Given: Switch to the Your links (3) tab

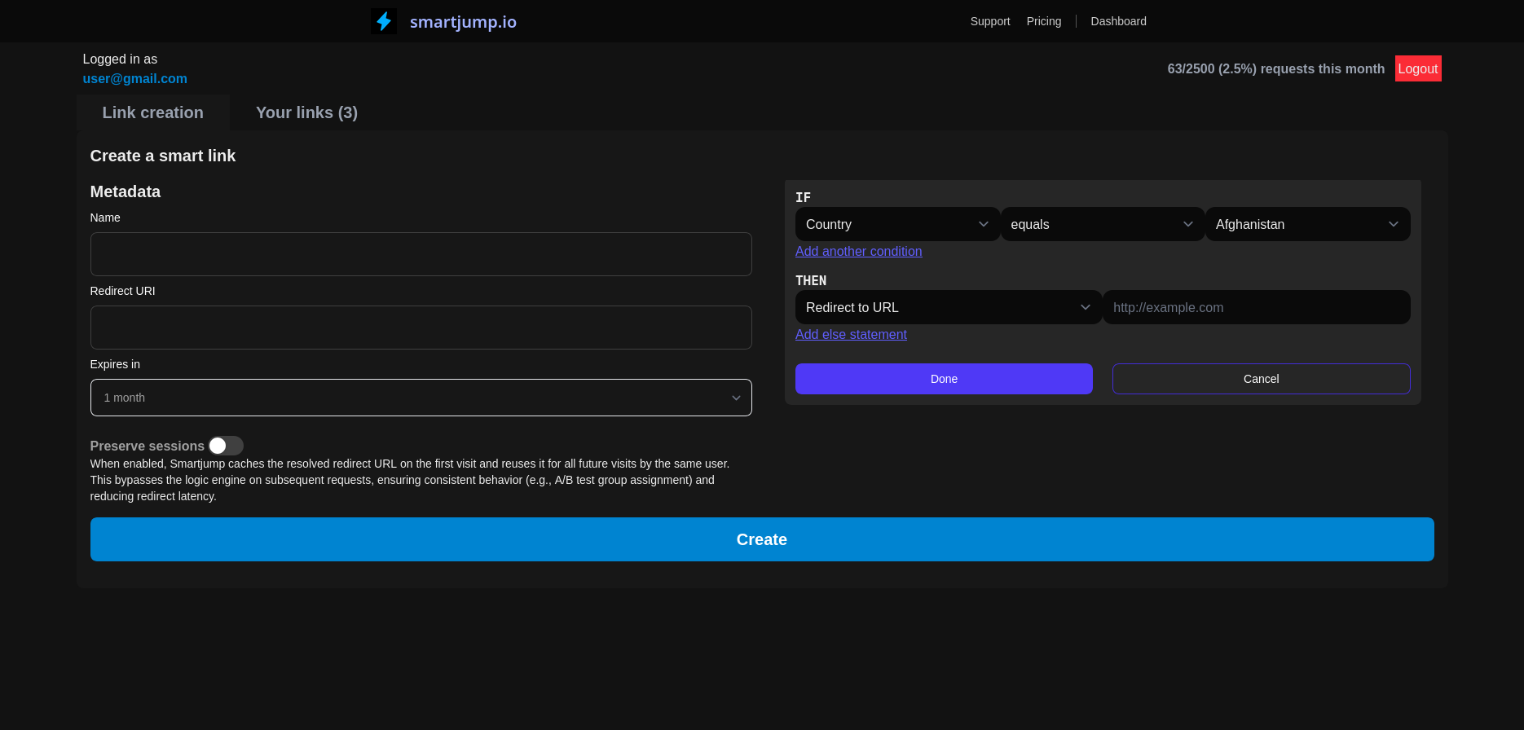Looking at the screenshot, I should [x=306, y=112].
